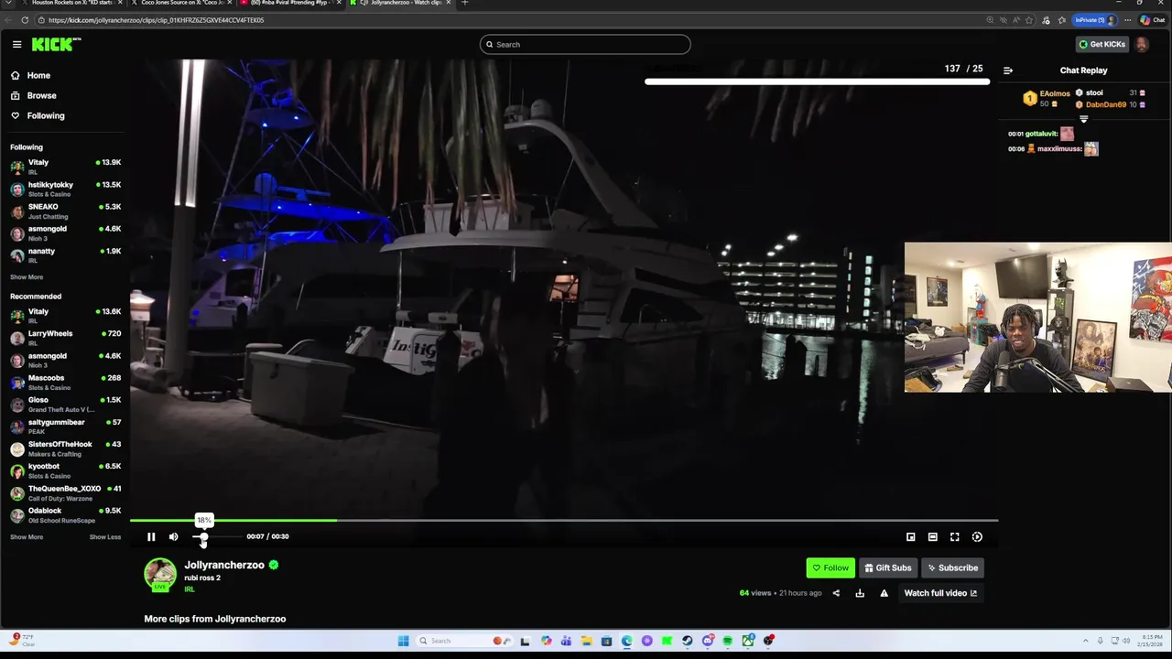
Task: Share the clip
Action: pos(836,593)
